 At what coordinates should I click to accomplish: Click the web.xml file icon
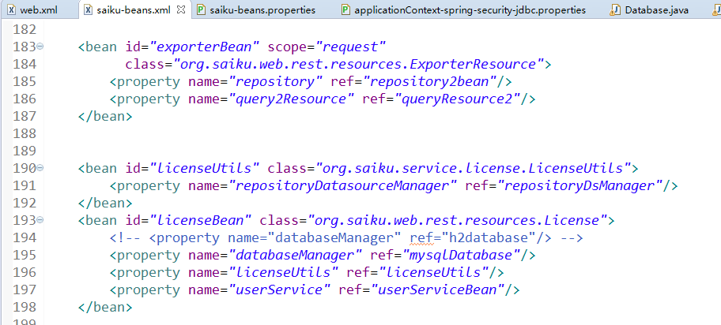(12, 9)
